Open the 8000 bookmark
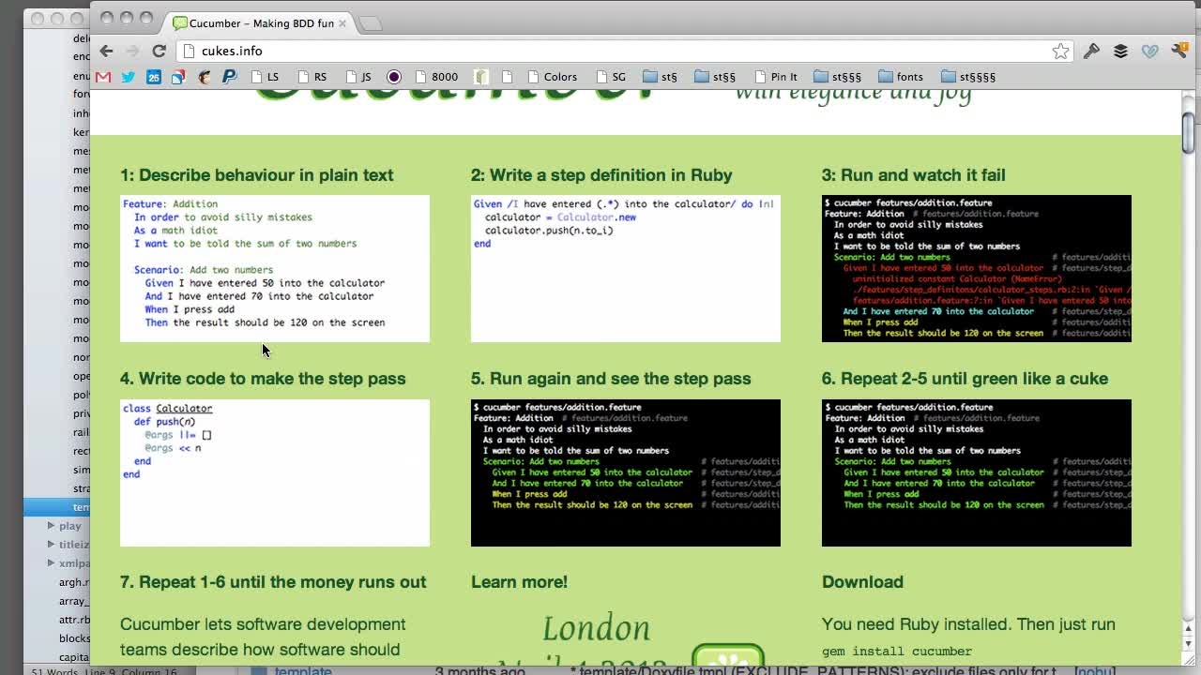 click(x=435, y=77)
